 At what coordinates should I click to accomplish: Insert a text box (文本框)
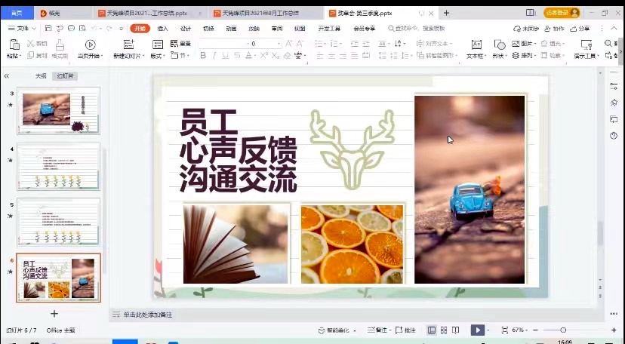476,45
